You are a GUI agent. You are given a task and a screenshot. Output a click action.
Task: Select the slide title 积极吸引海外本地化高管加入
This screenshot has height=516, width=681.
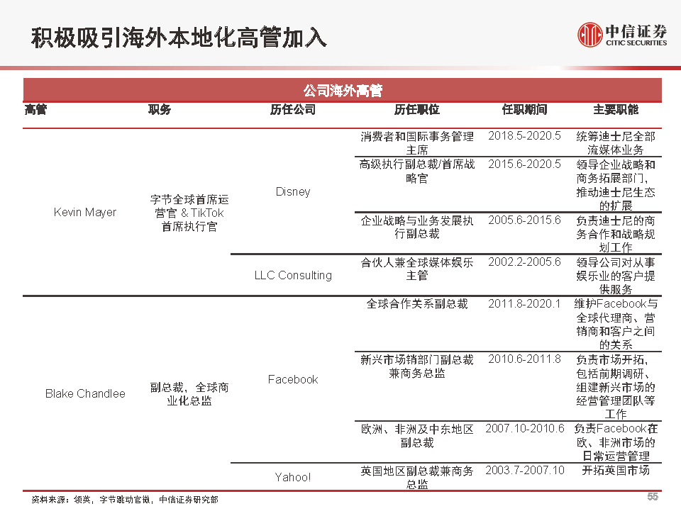179,38
